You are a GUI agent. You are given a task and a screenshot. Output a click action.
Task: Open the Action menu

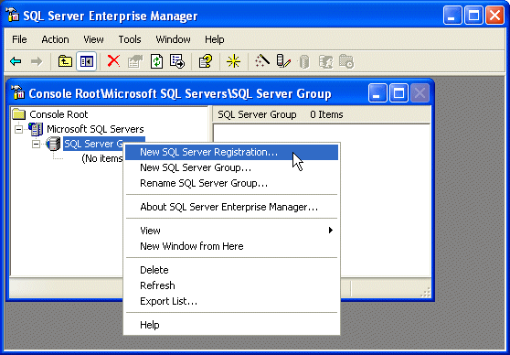(55, 39)
